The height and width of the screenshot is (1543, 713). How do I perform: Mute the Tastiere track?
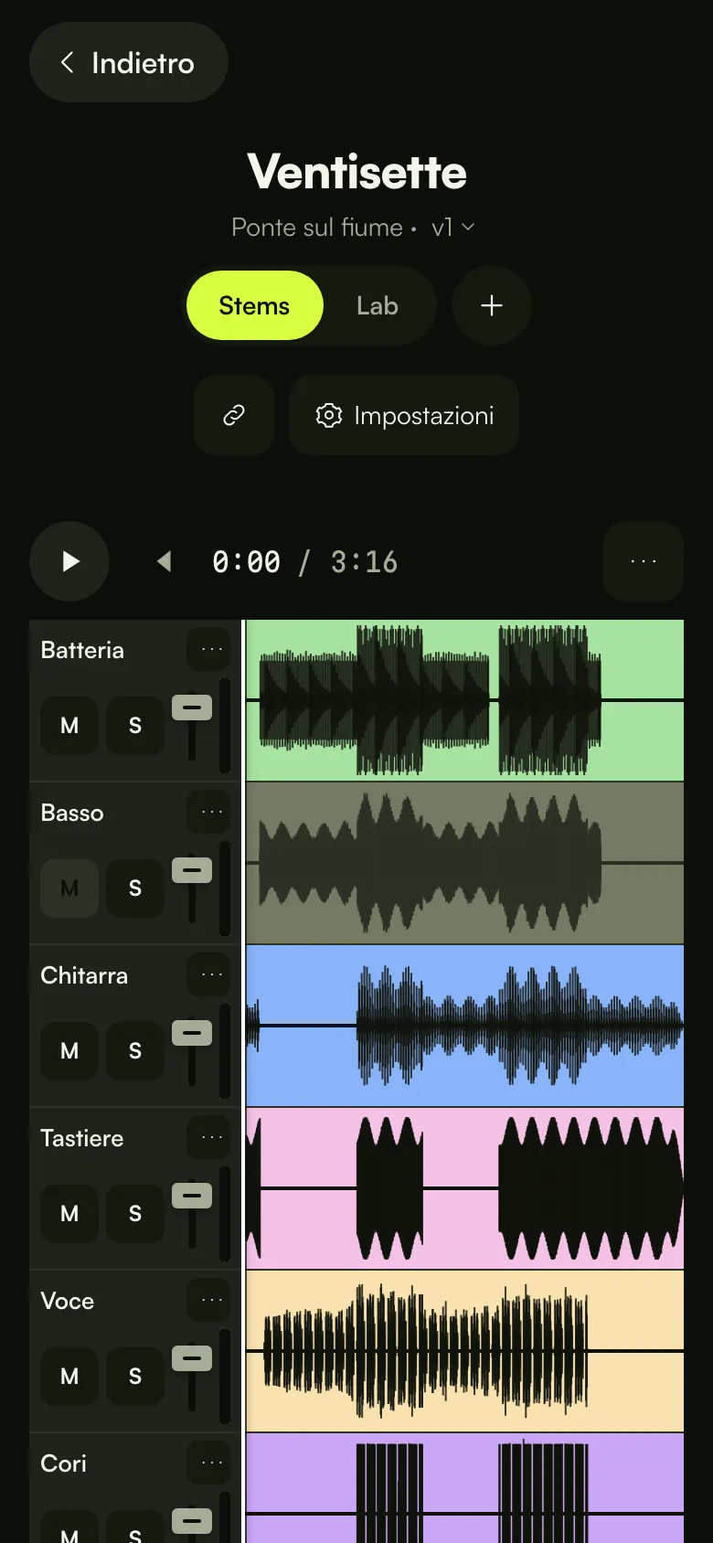69,1214
